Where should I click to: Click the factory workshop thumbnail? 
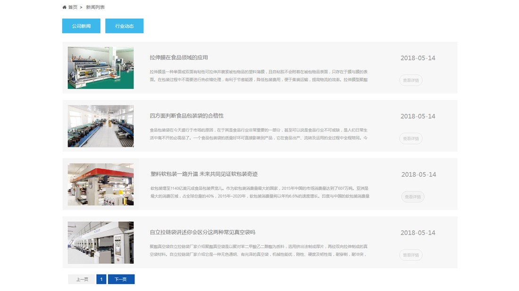[100, 126]
